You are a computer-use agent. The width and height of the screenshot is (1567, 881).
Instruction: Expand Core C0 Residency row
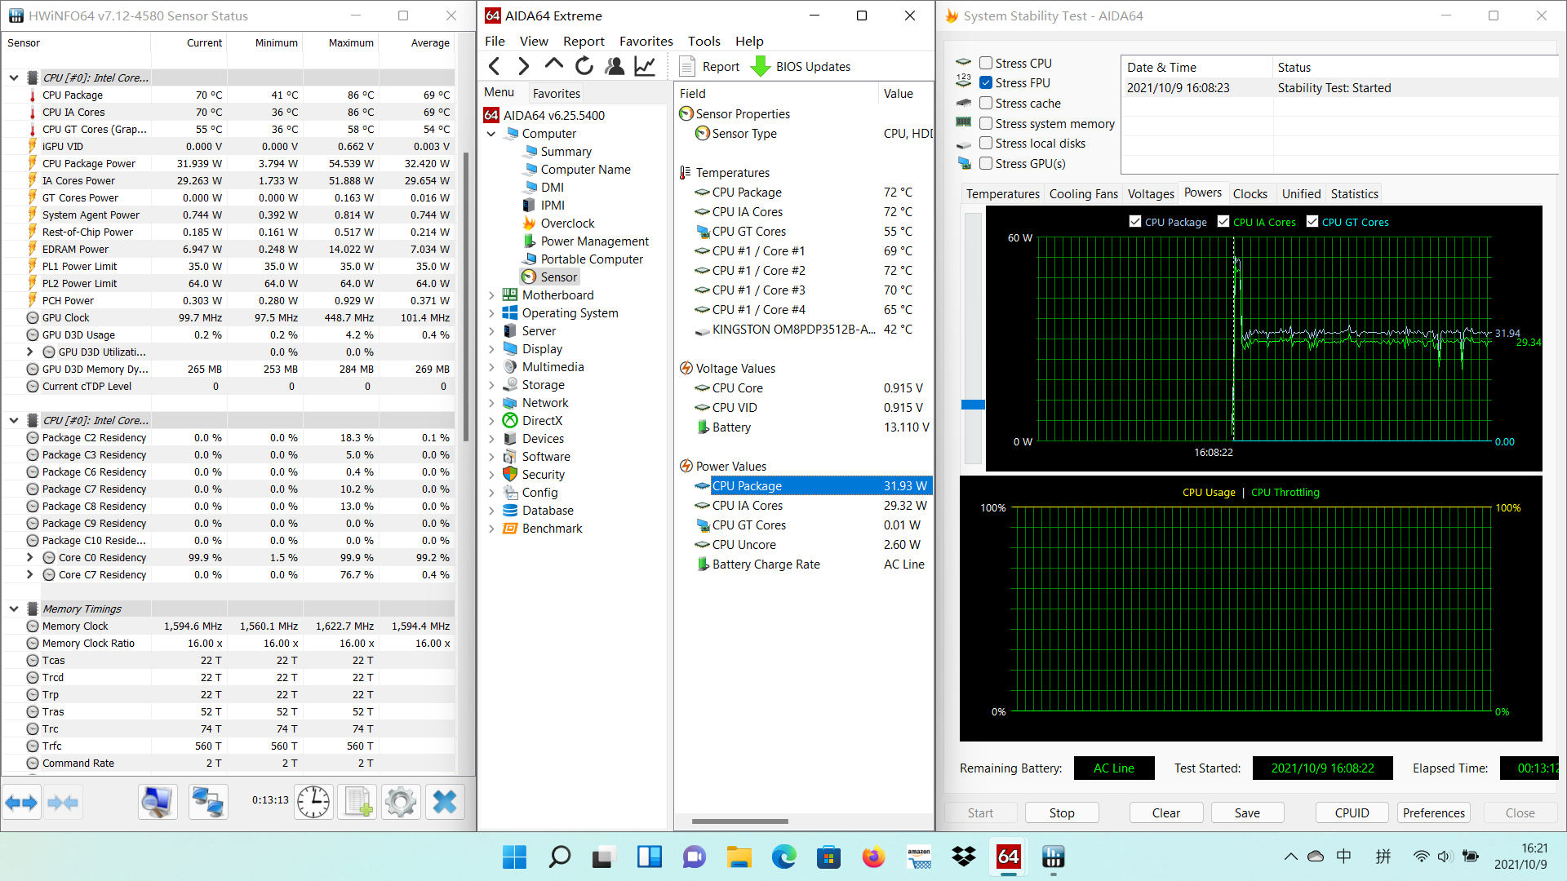30,557
